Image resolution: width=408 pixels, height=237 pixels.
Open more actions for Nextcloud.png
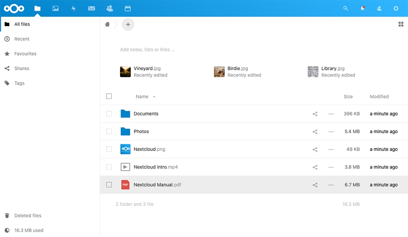coord(331,150)
